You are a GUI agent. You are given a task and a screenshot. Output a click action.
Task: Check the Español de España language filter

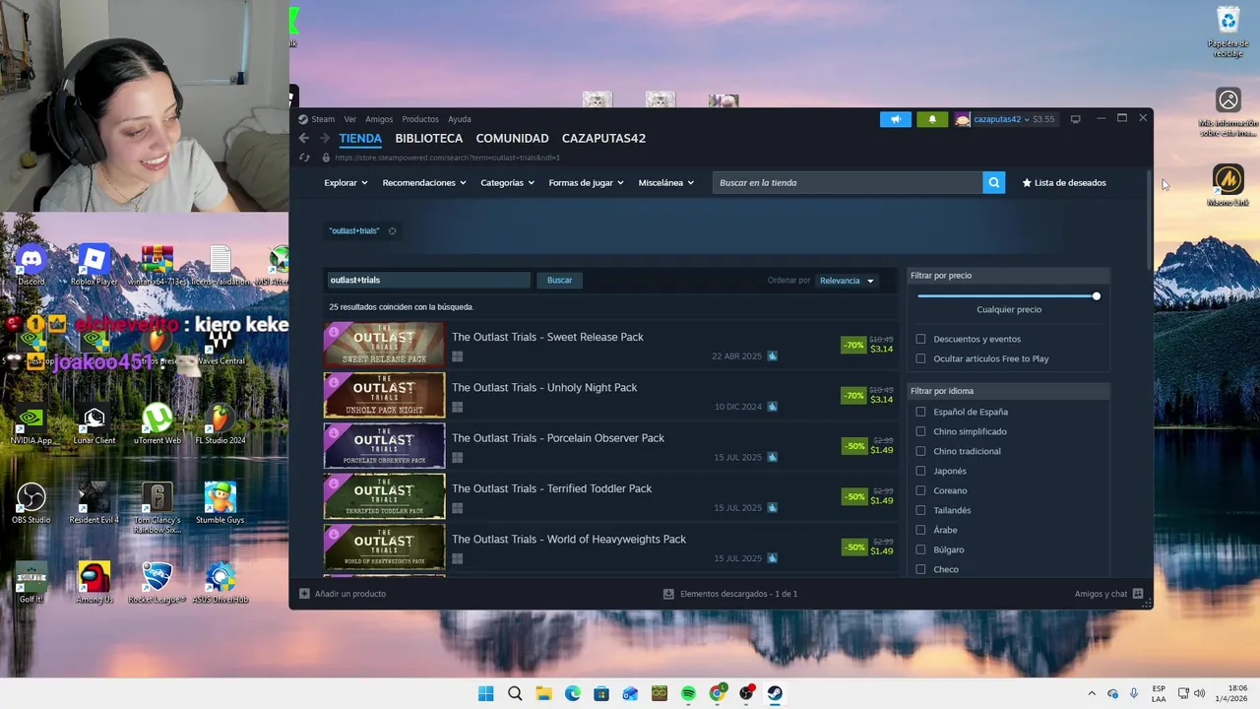click(920, 412)
